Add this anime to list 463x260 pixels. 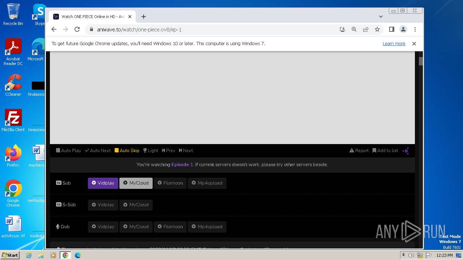point(385,151)
